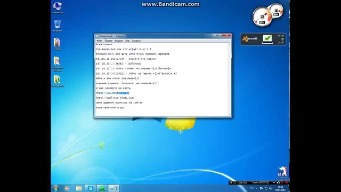Open the Формат menu in Notepad
341x192 pixels.
(119, 41)
